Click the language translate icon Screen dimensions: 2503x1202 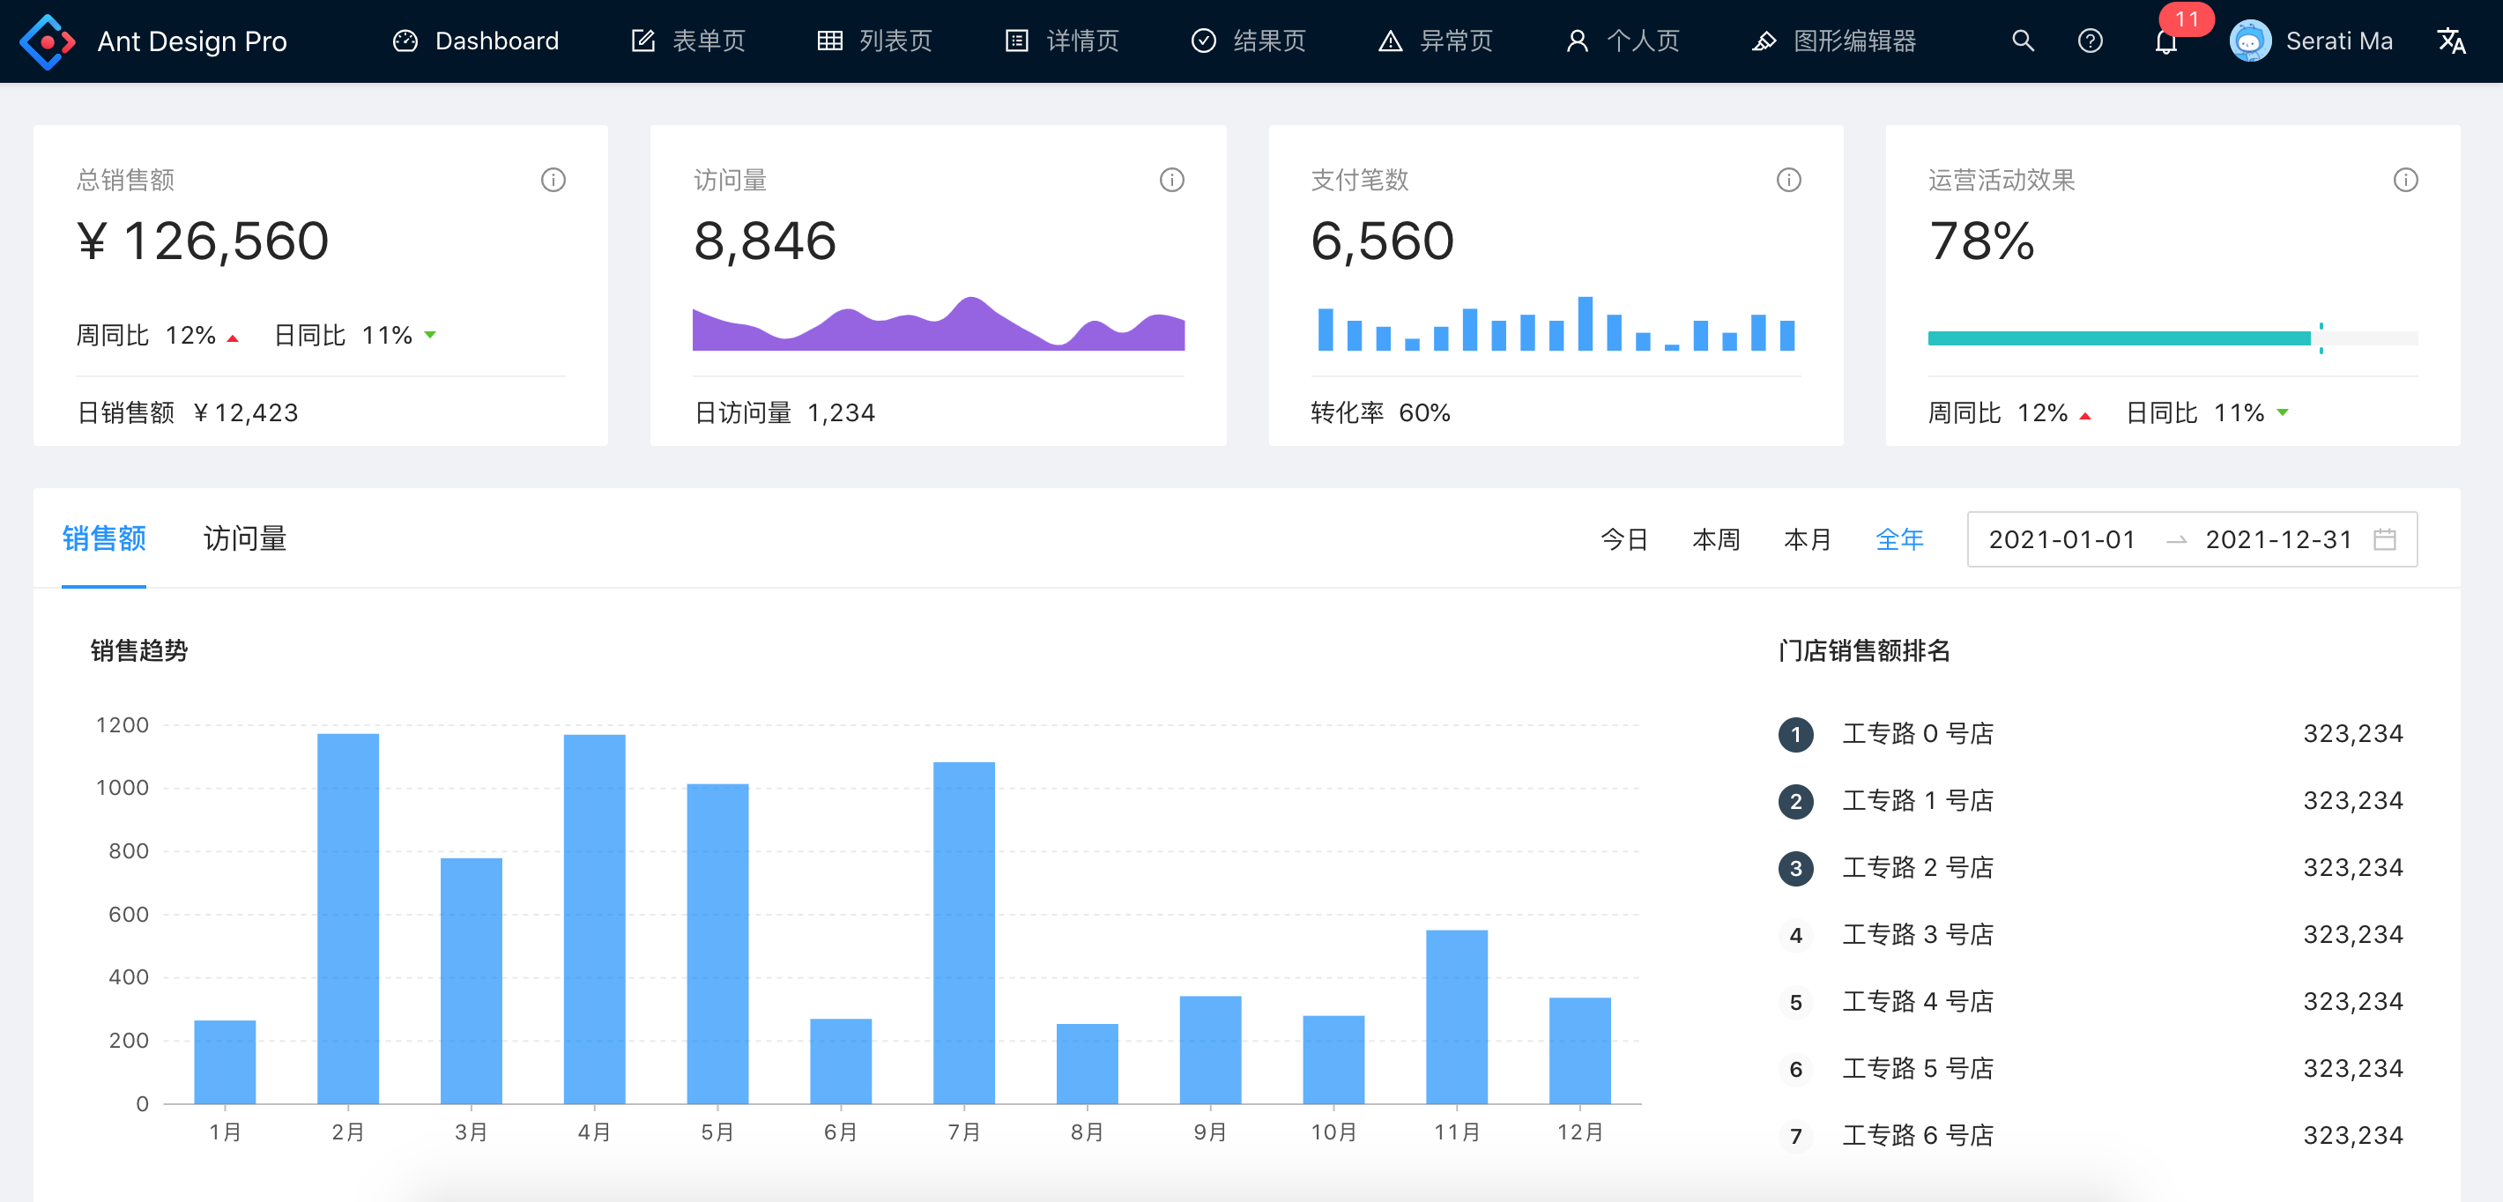coord(2450,41)
